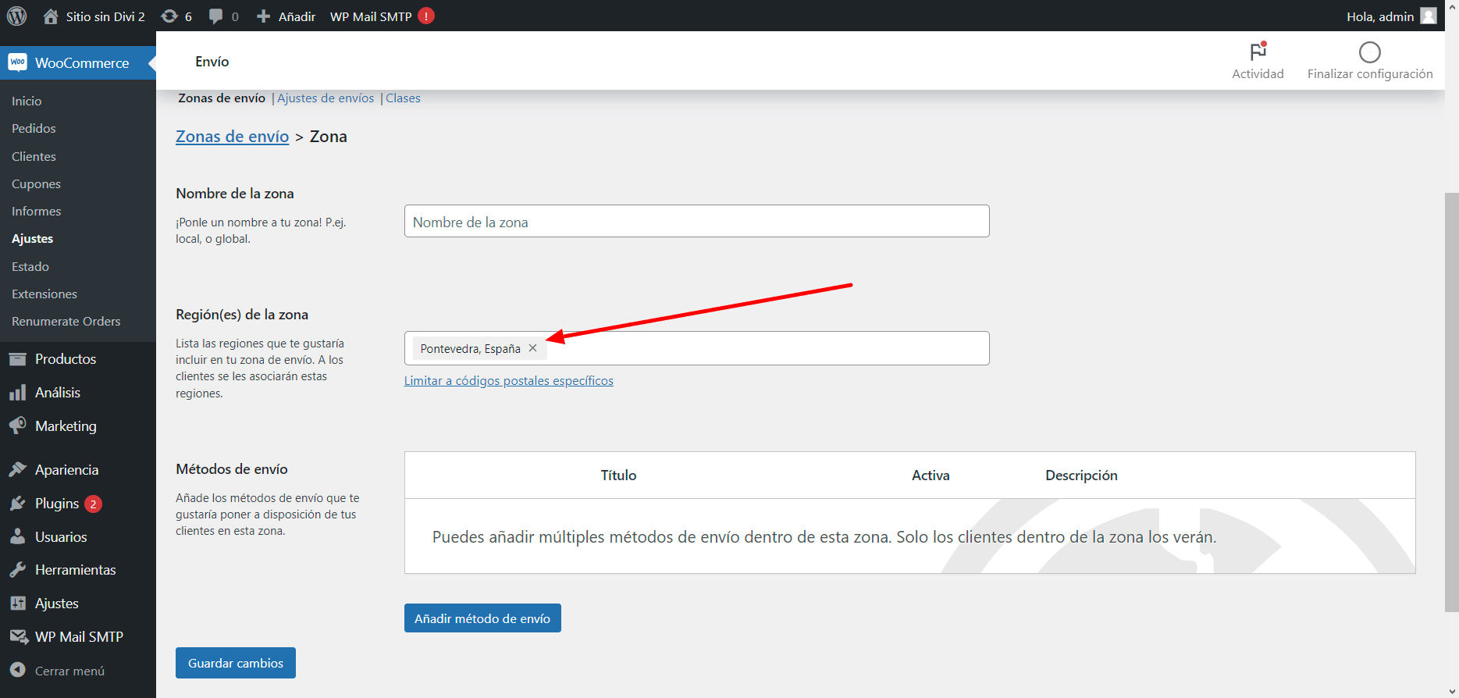The width and height of the screenshot is (1459, 698).
Task: Click the WP Mail SMTP envelope icon in sidebar
Action: click(x=19, y=636)
